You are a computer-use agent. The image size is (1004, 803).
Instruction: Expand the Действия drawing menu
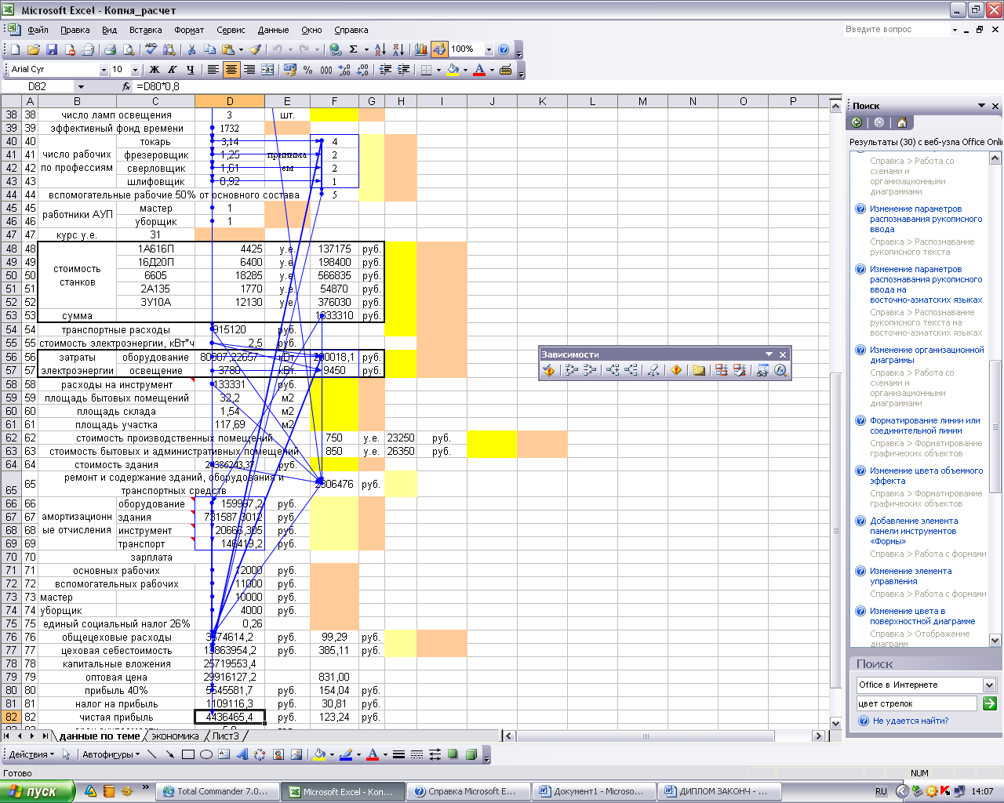[31, 754]
